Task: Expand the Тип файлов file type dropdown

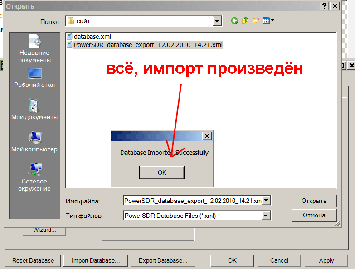Action: [x=266, y=216]
